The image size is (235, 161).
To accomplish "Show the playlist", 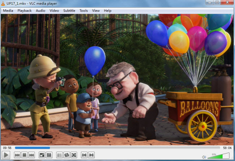I will pyautogui.click(x=60, y=155).
